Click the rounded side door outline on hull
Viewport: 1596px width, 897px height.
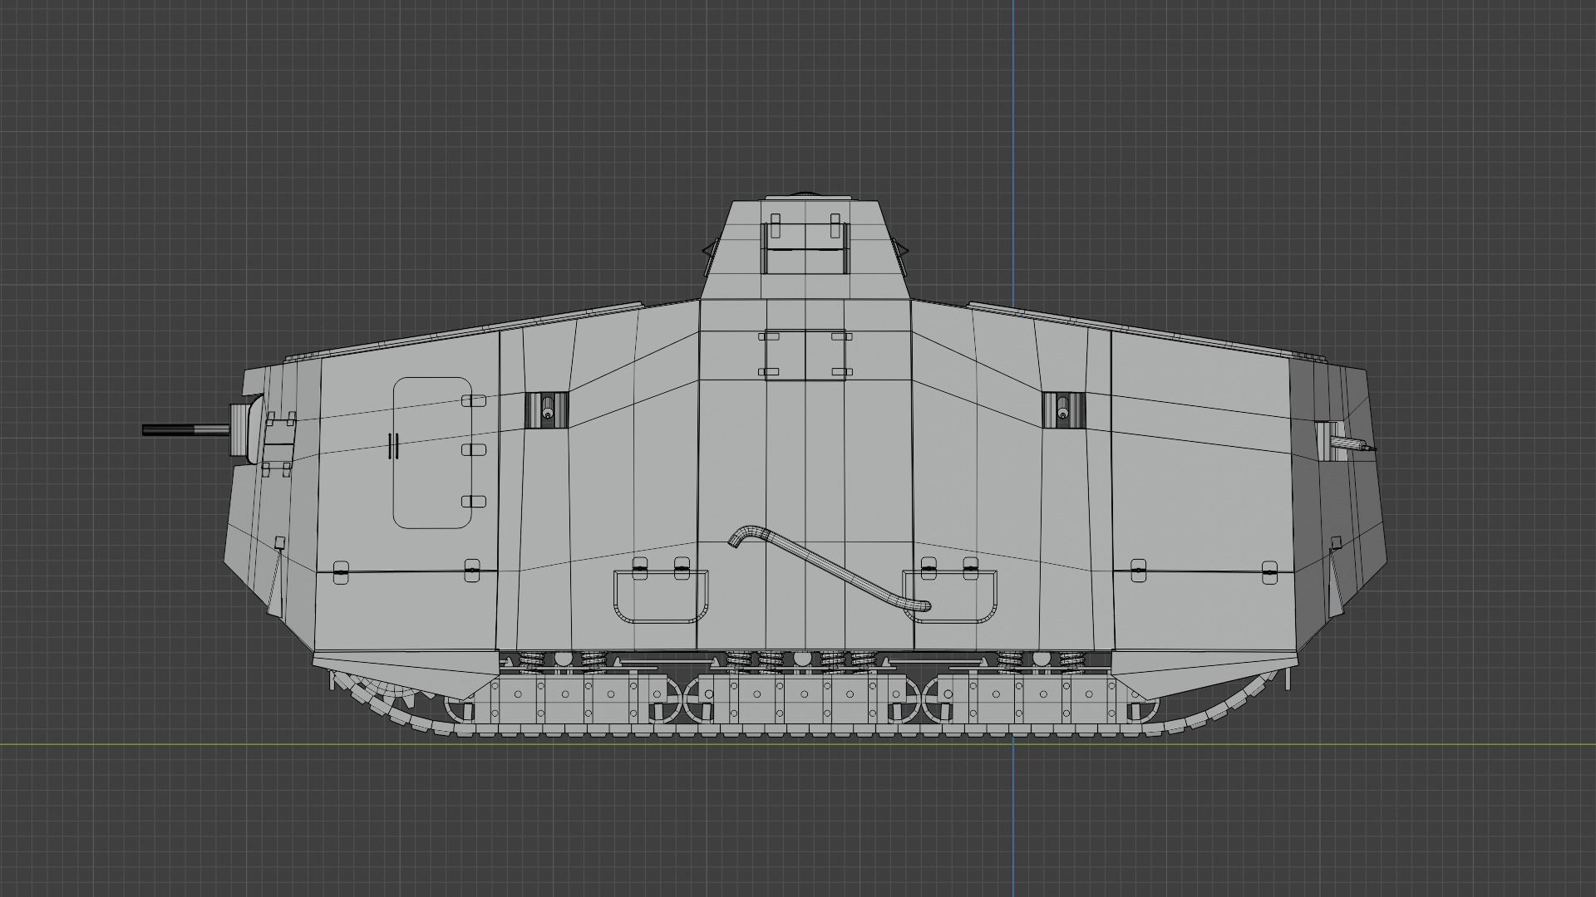pyautogui.click(x=432, y=453)
